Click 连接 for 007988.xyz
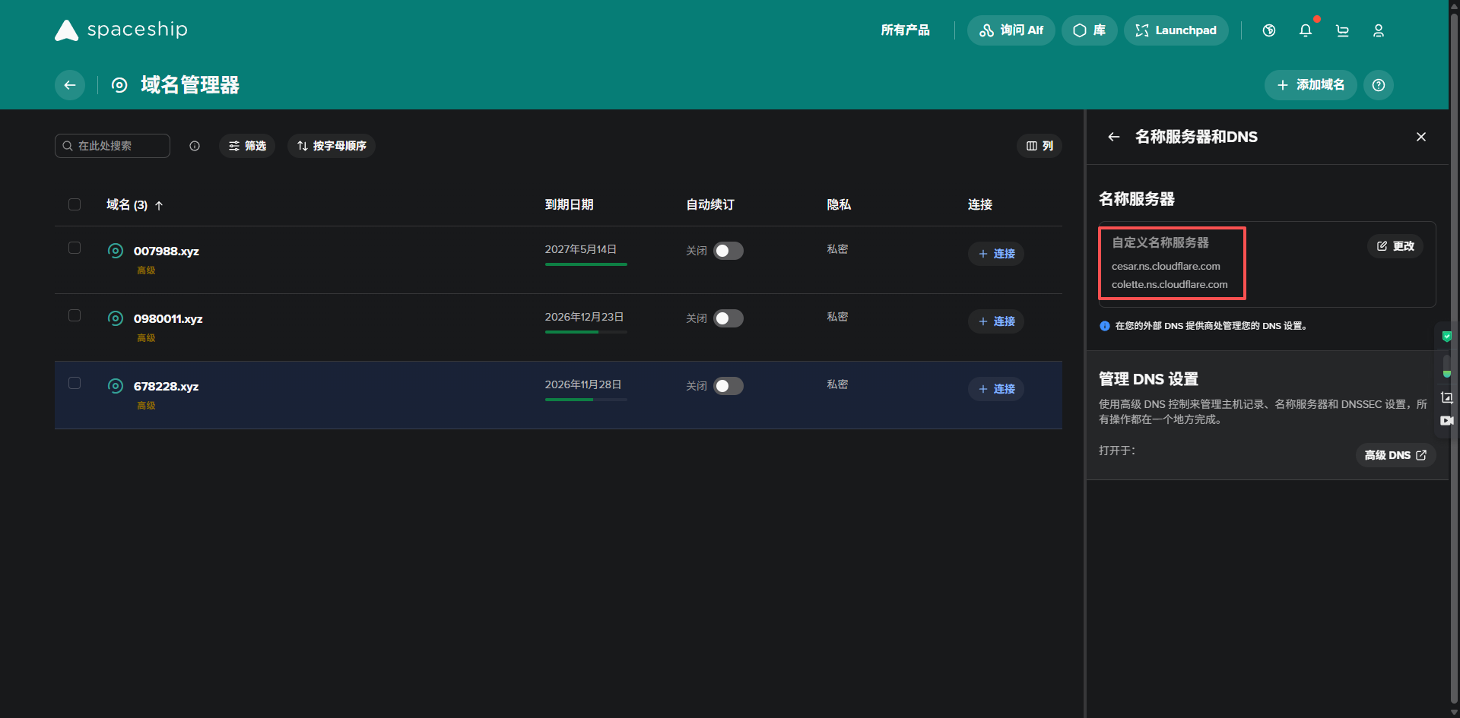This screenshot has width=1460, height=718. pos(996,254)
